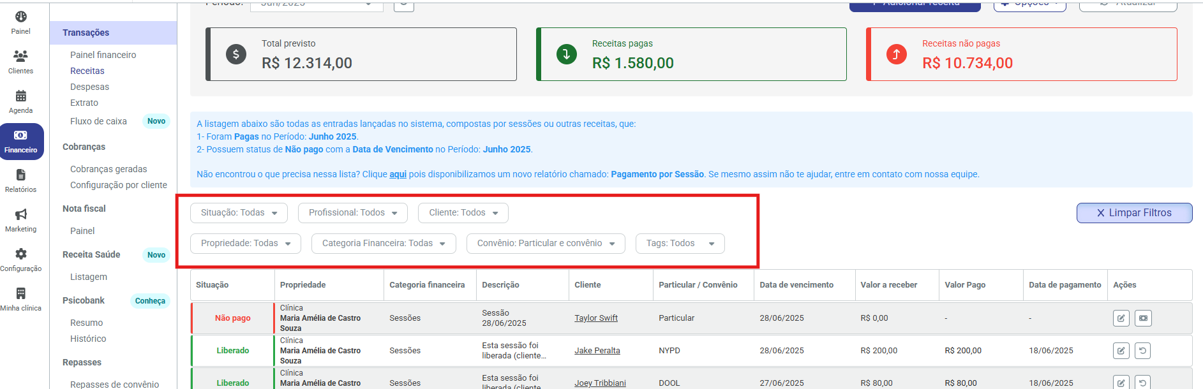Click the Liberado status in Jake Peralta row
Image resolution: width=1203 pixels, height=389 pixels.
coord(233,351)
